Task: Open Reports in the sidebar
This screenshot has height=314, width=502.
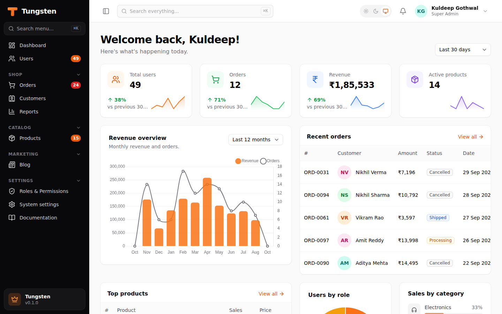Action: click(45, 112)
